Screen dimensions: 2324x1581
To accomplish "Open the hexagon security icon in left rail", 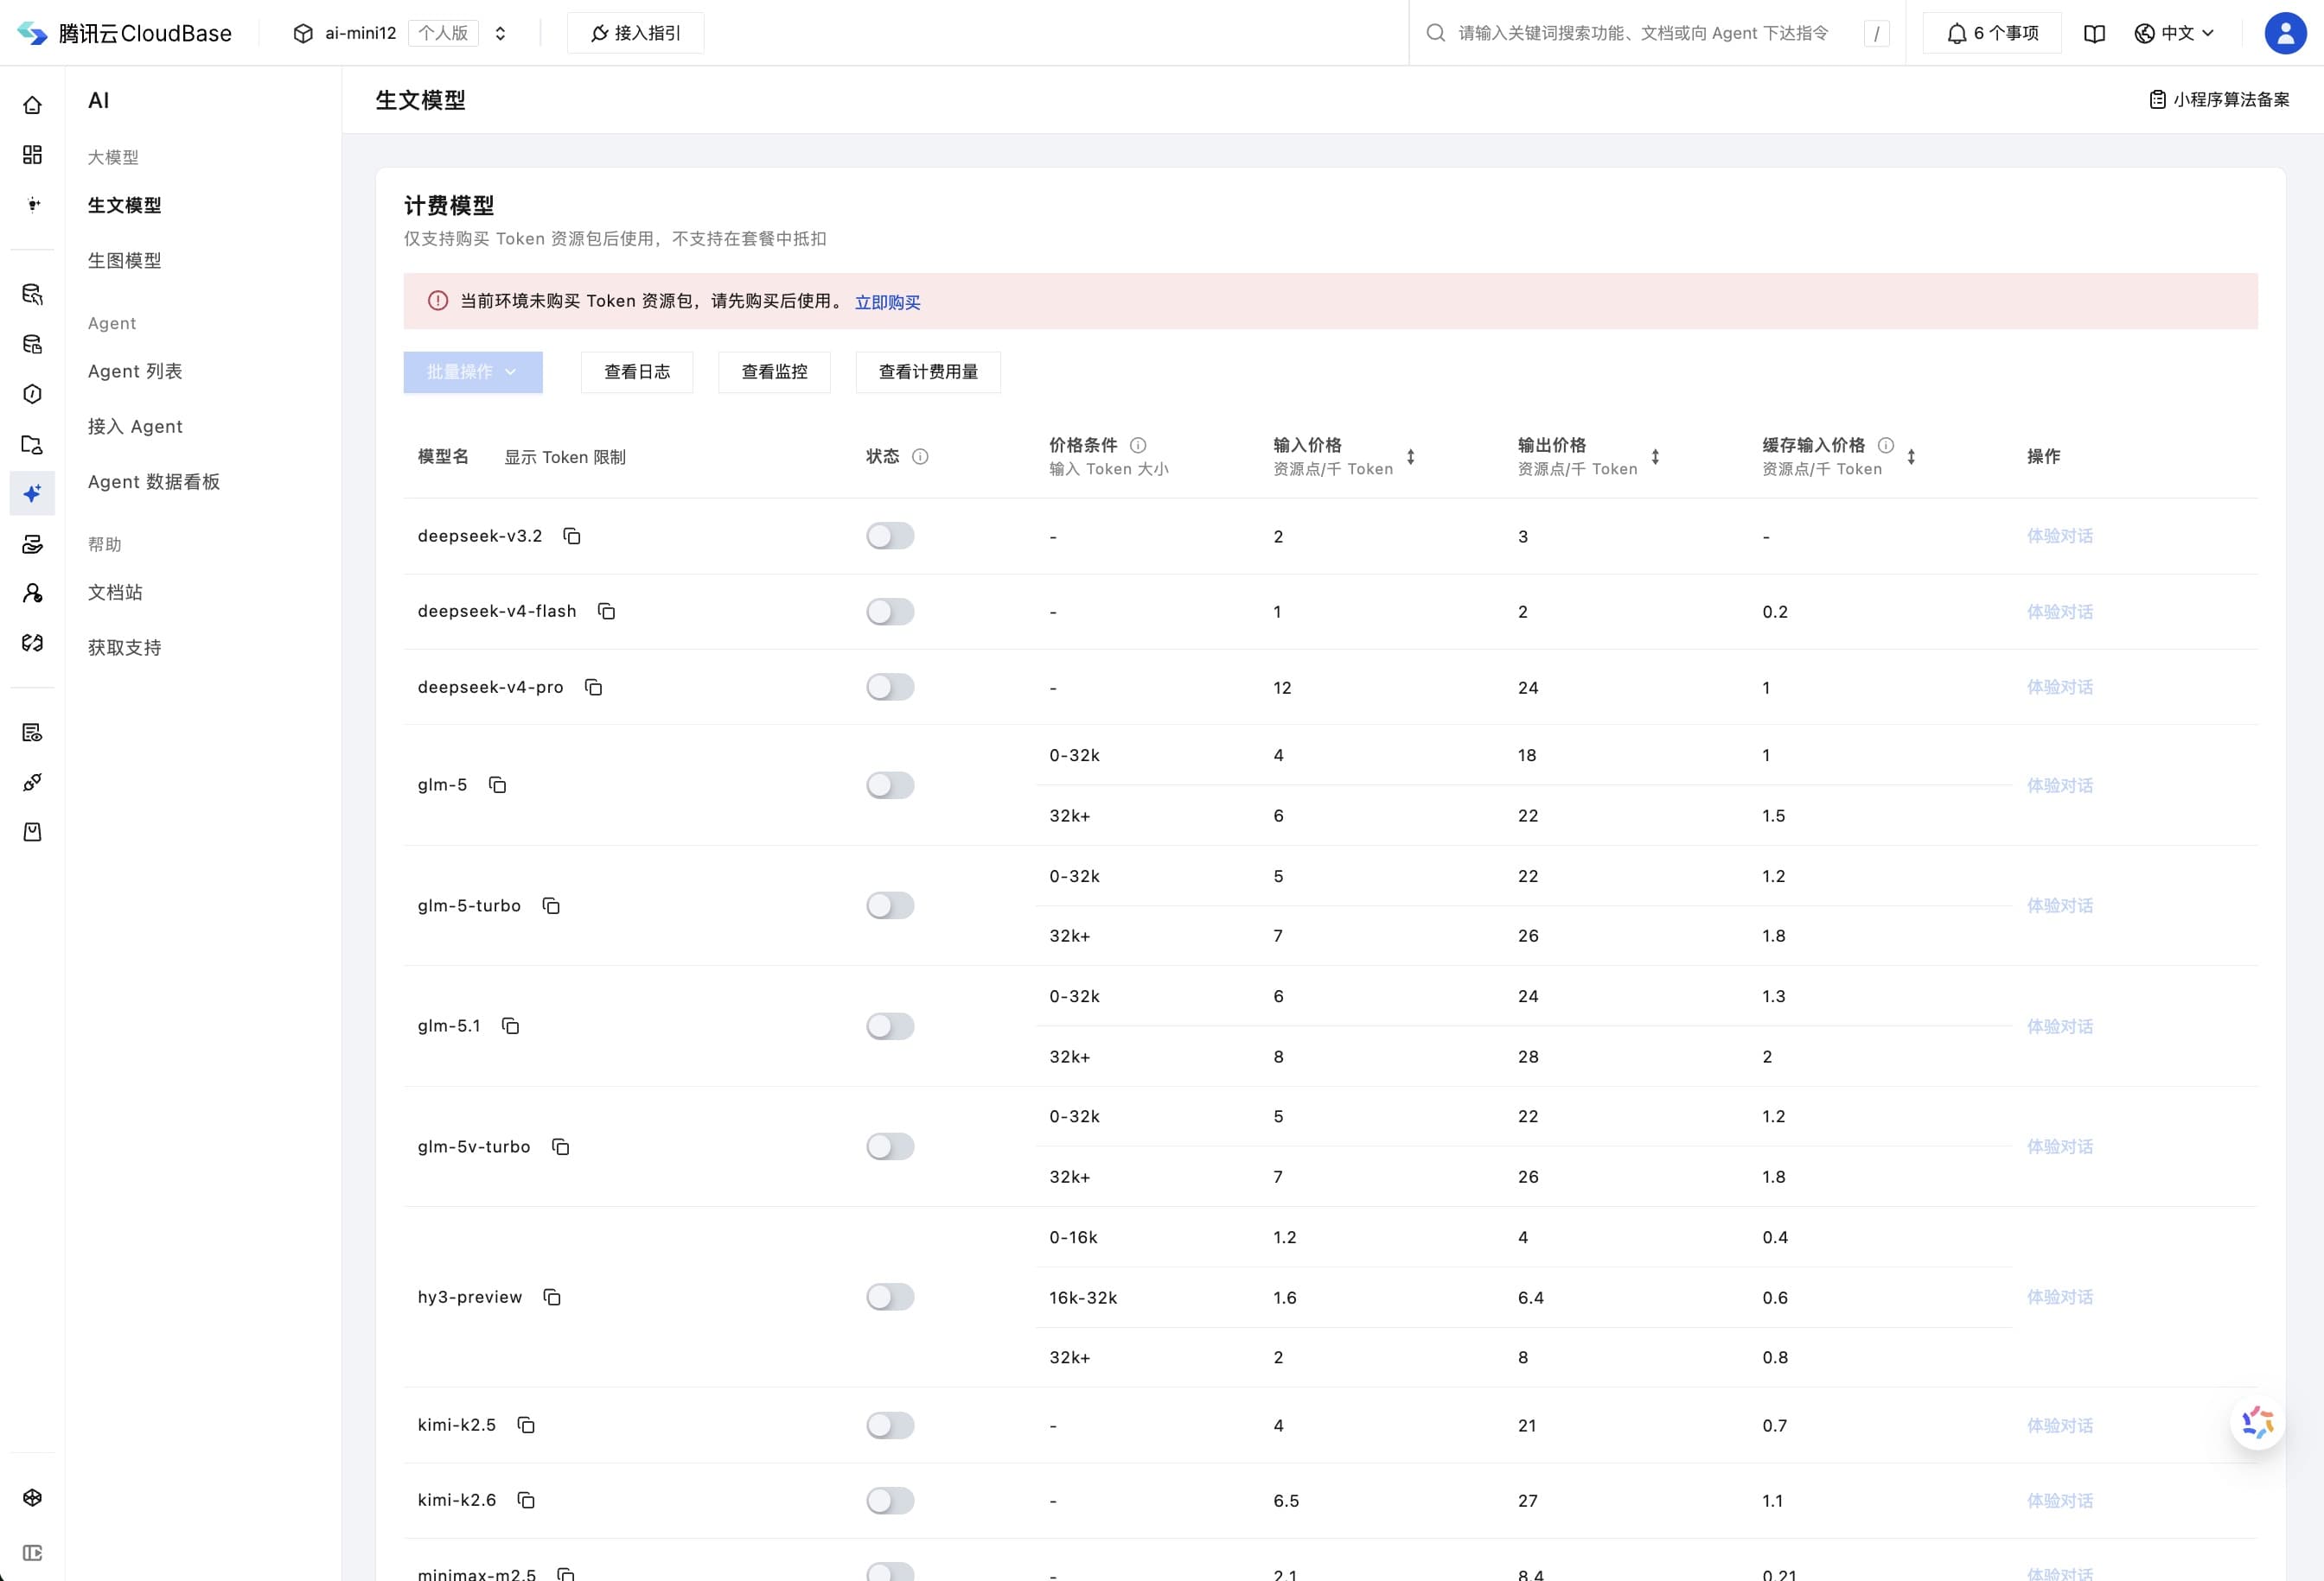I will [32, 394].
